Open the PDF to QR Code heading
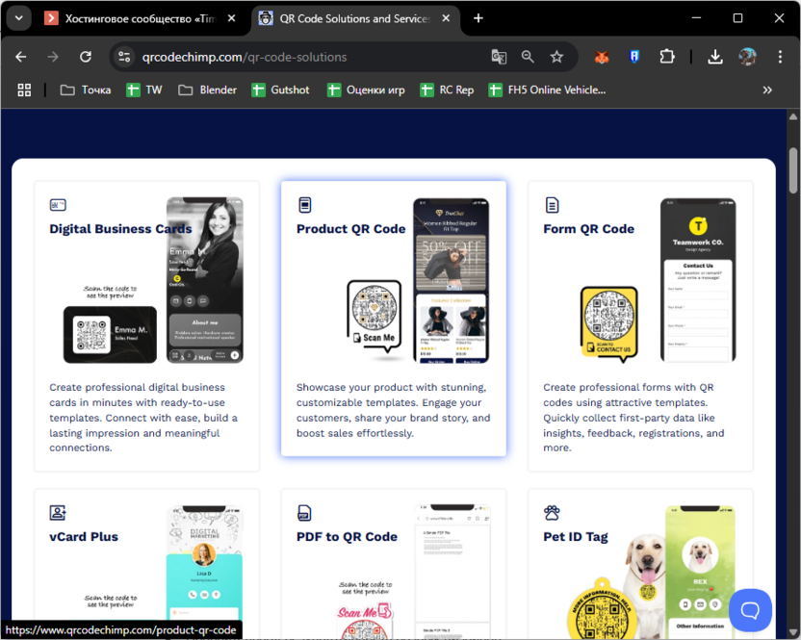This screenshot has width=801, height=640. coord(347,537)
